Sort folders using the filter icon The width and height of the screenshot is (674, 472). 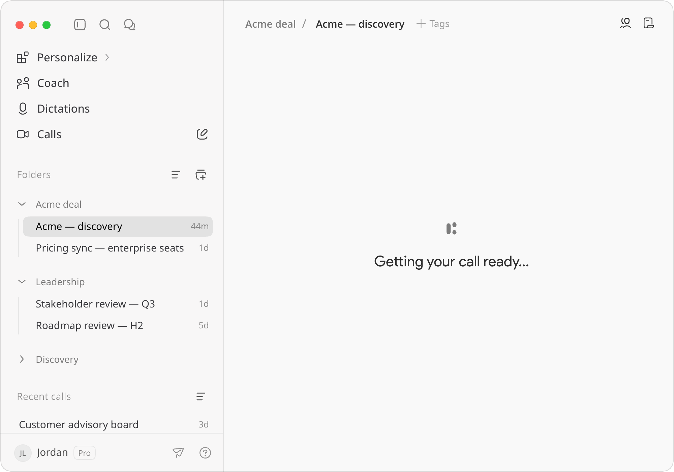(x=176, y=175)
